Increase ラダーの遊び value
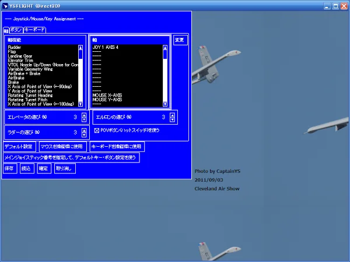 coord(84,130)
